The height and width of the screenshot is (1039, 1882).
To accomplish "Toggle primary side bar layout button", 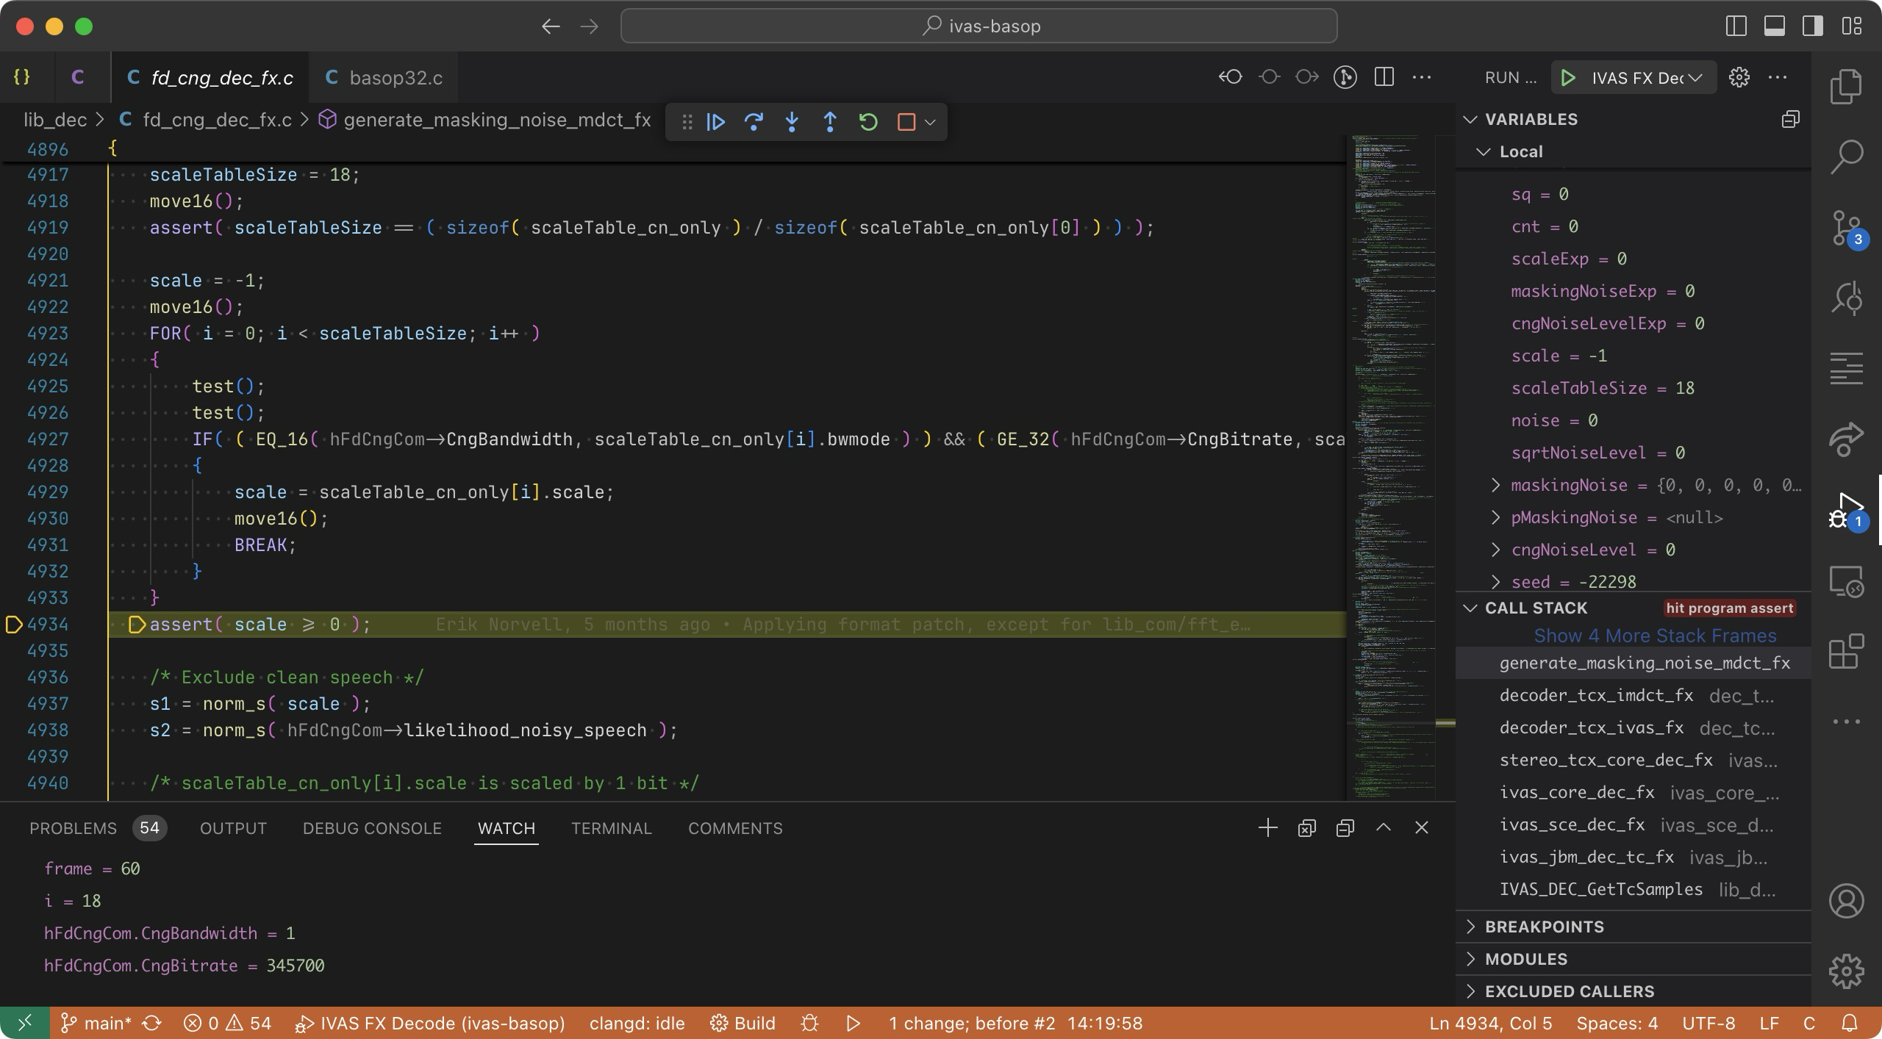I will pos(1736,26).
